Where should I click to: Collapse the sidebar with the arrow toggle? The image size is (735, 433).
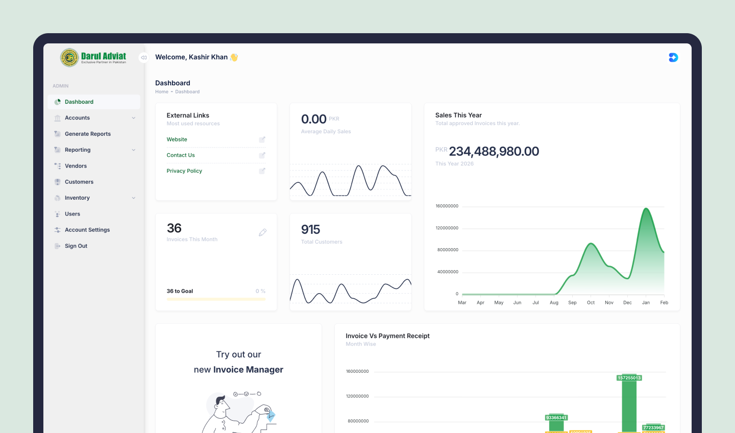point(144,58)
